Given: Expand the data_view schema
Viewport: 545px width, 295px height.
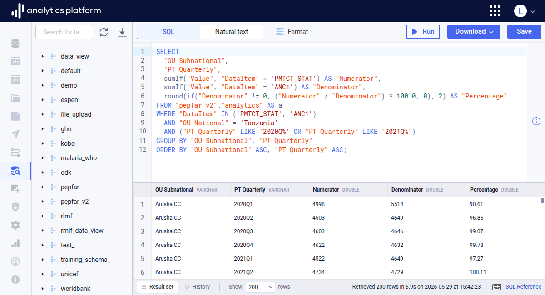Looking at the screenshot, I should point(42,56).
